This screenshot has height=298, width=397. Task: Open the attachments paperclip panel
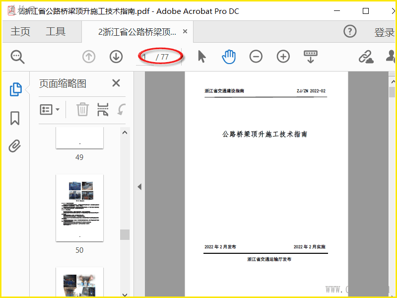(x=15, y=146)
